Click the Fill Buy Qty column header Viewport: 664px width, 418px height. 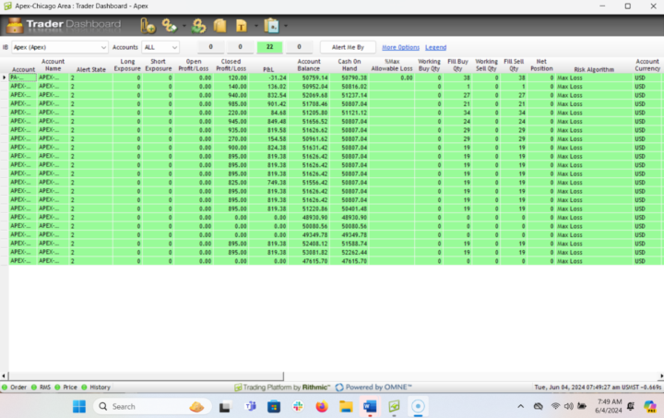coord(457,65)
